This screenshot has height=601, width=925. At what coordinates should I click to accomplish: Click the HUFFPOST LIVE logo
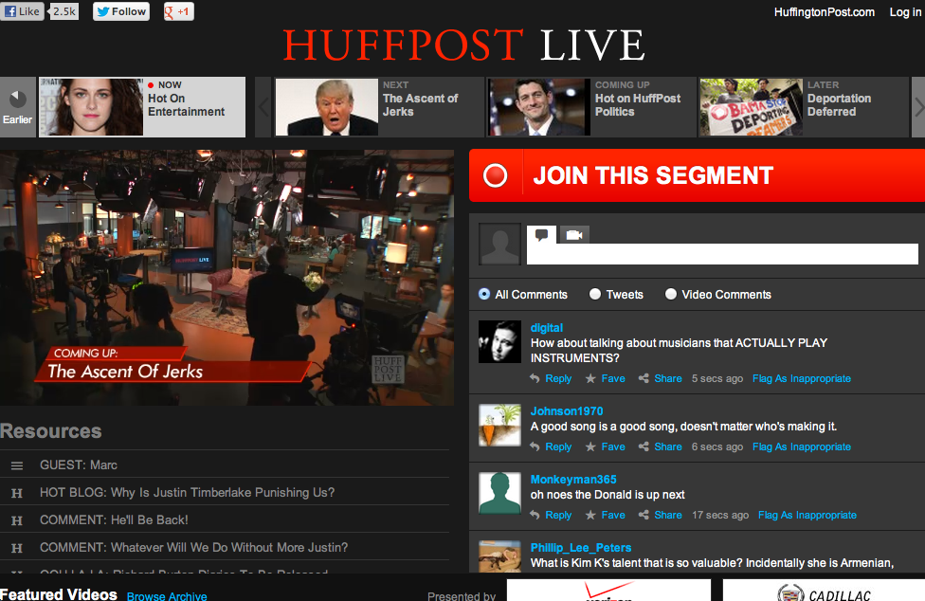click(463, 46)
